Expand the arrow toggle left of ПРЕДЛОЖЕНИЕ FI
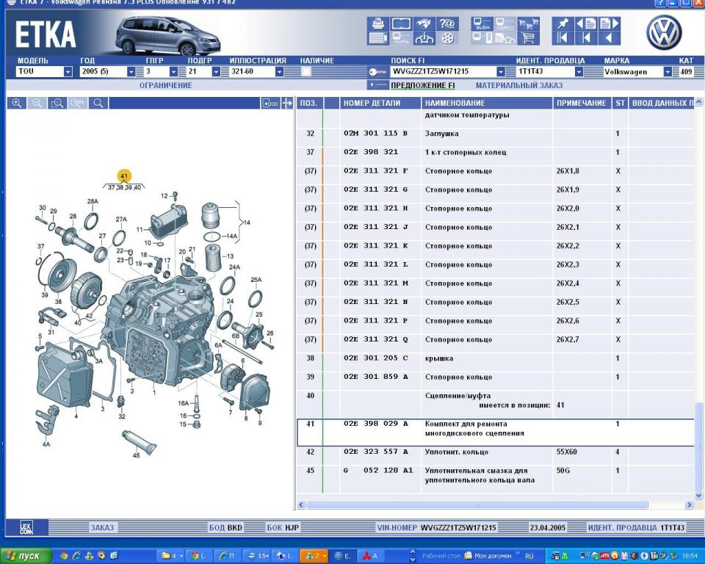This screenshot has width=705, height=564. 377,85
